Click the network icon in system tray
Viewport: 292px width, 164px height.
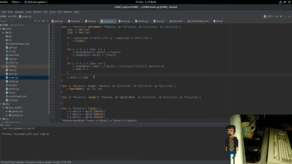[281, 2]
